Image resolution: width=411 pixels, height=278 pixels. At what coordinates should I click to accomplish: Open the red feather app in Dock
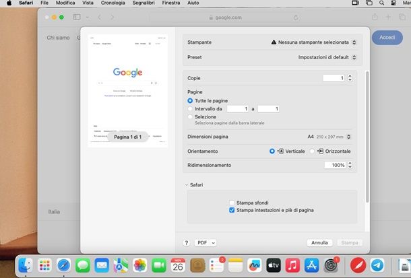(x=358, y=265)
